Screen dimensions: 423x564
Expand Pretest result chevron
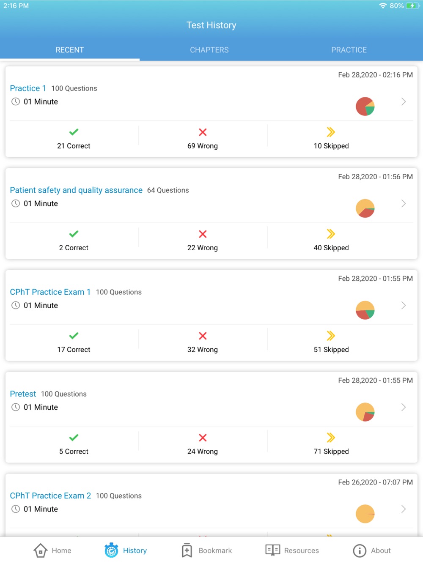pos(404,407)
